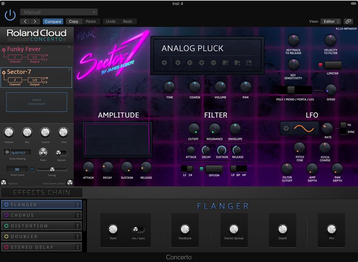Toggle the Poly/Mono/Porta/Leg mode switch
This screenshot has height=262, width=358.
coord(295,90)
